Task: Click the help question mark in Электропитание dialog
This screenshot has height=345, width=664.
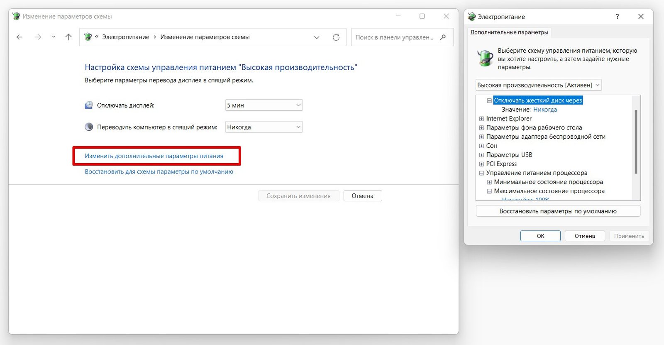Action: coord(618,17)
